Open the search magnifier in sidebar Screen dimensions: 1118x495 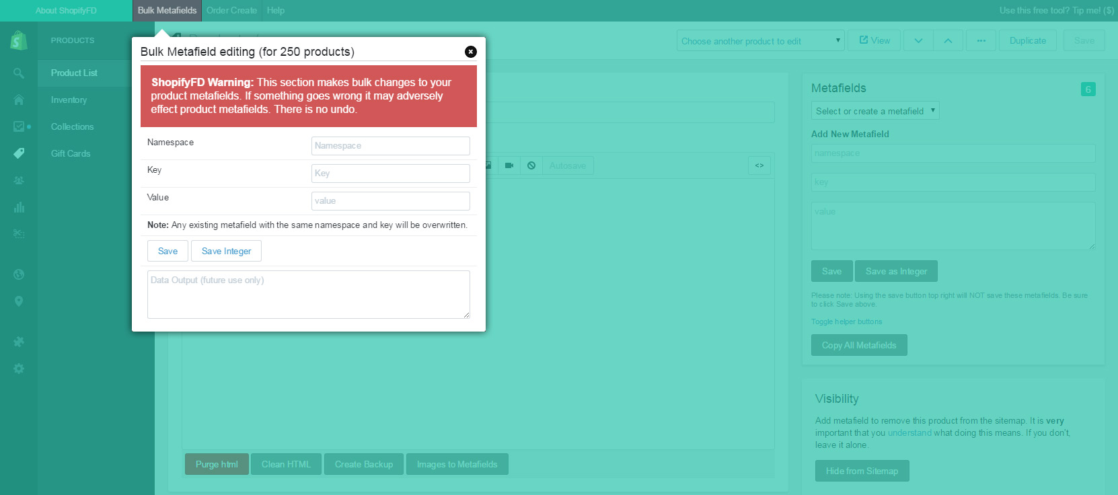(x=19, y=73)
